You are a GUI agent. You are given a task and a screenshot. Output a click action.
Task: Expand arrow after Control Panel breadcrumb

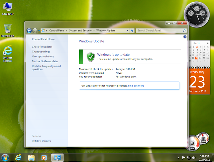click(67, 30)
